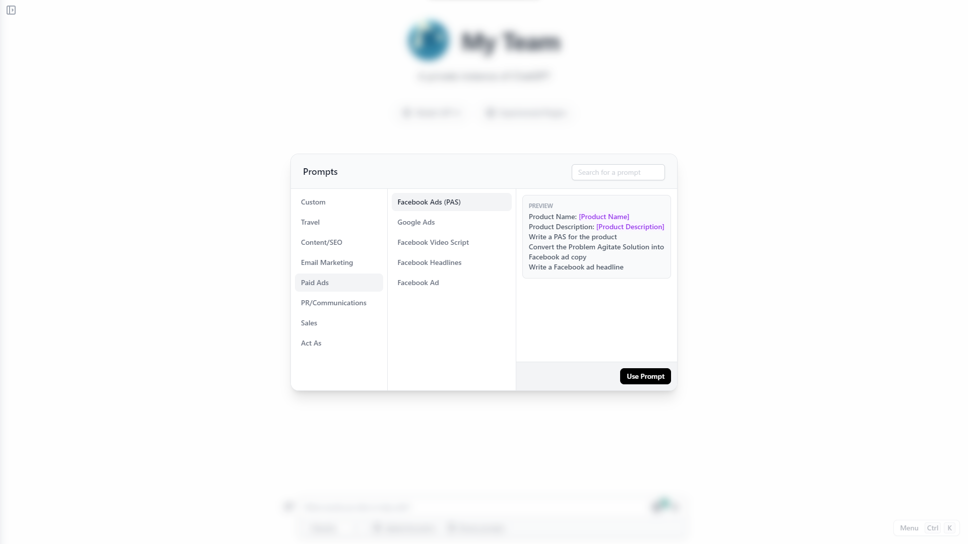Click the Facebook Ad prompt tab
The image size is (968, 544).
(x=417, y=282)
